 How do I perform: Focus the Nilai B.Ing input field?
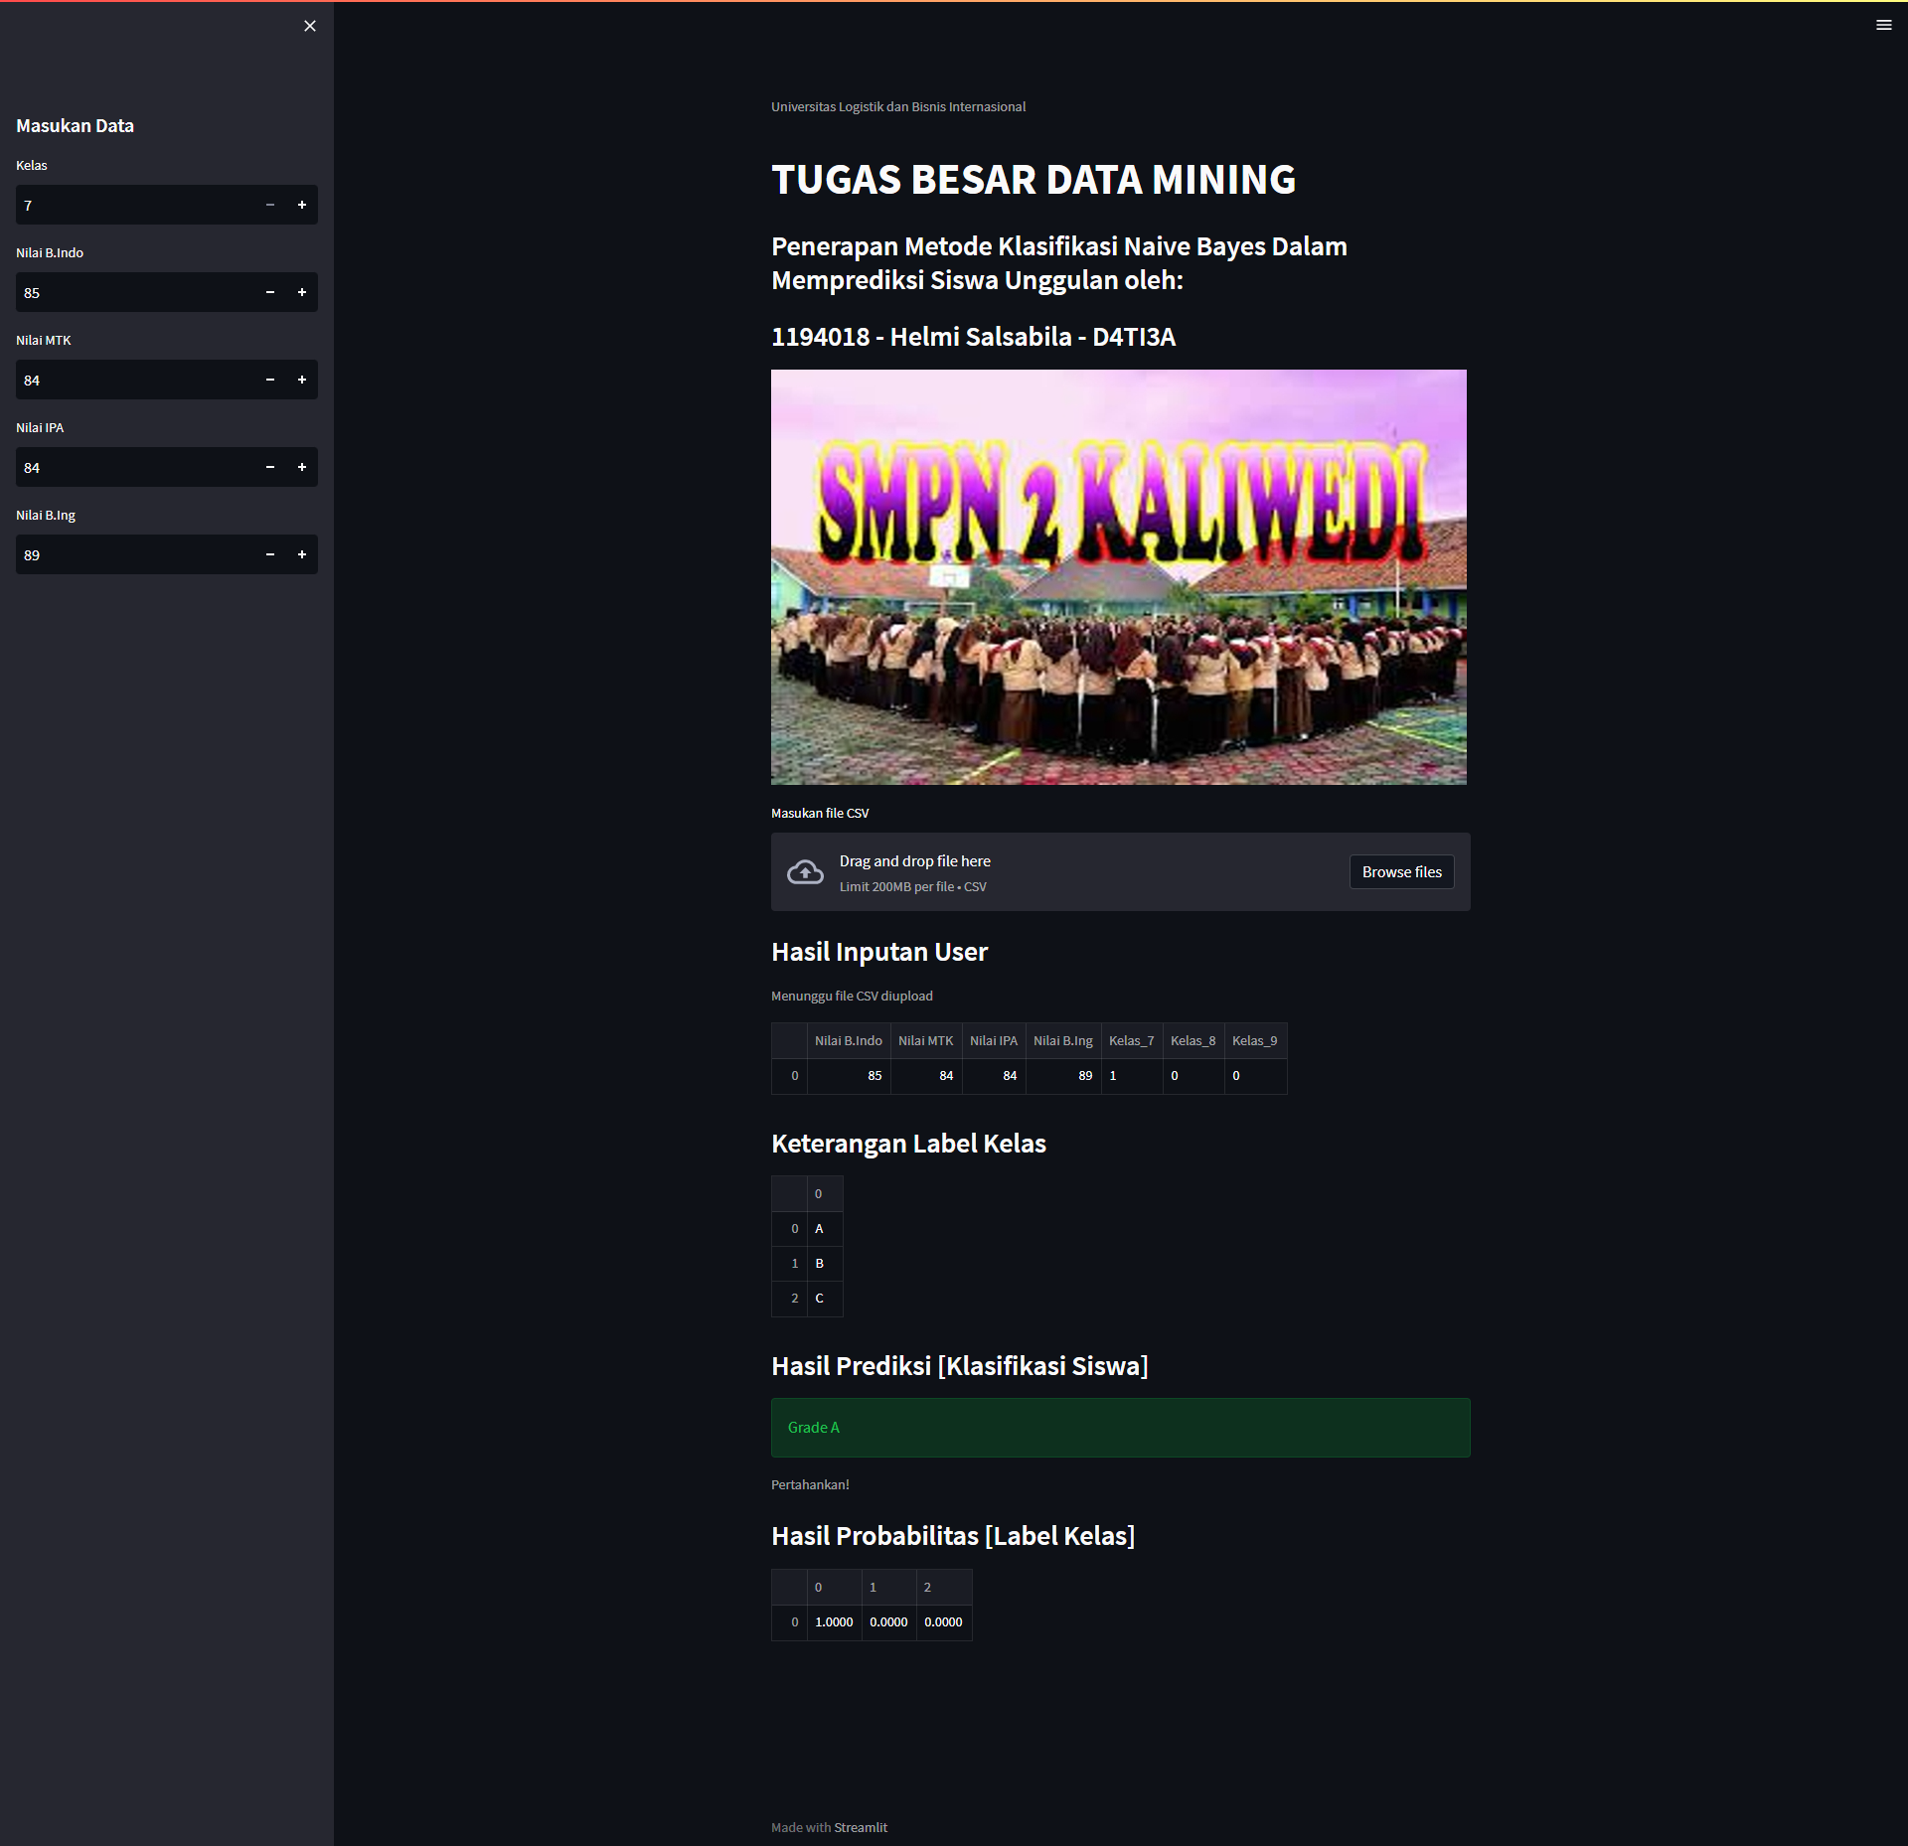click(134, 554)
